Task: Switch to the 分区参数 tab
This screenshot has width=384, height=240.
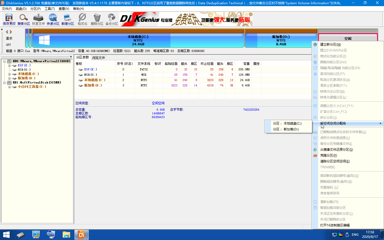Action: (82, 57)
